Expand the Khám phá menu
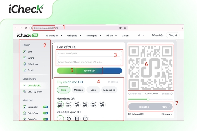The width and height of the screenshot is (197, 131). [94, 36]
